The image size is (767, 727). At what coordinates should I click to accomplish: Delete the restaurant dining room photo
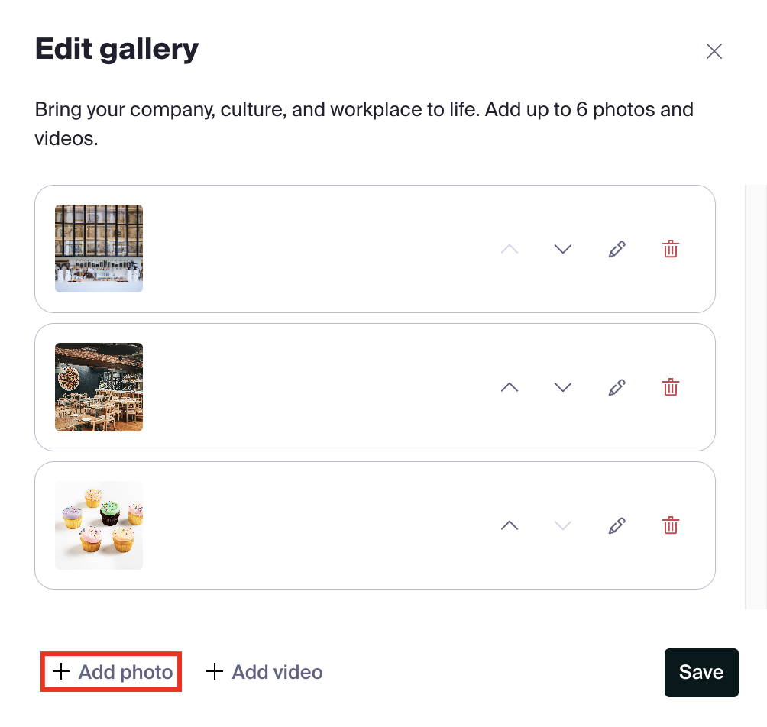coord(670,387)
